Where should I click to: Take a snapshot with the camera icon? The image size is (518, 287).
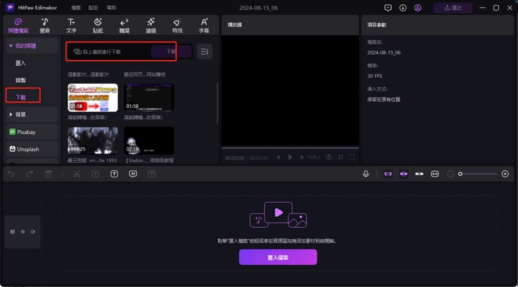[329, 157]
